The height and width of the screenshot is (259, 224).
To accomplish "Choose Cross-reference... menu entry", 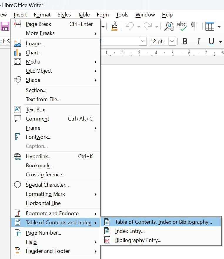I will pyautogui.click(x=56, y=175).
